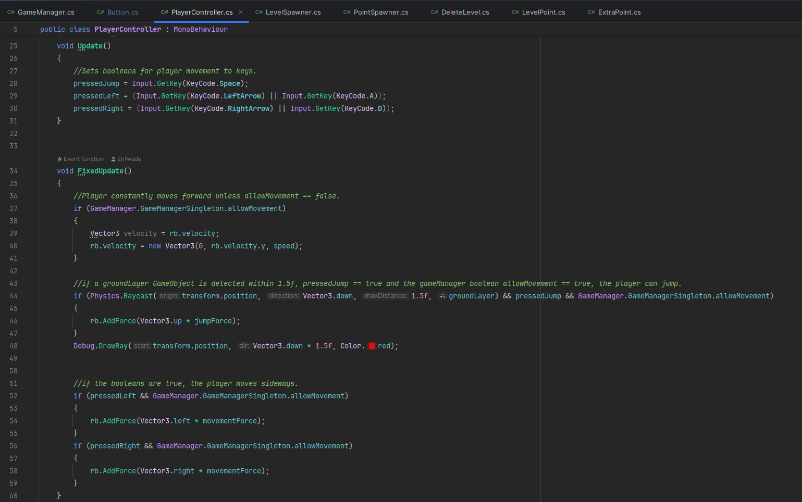Image resolution: width=802 pixels, height=502 pixels.
Task: Open the LevelSpawner.cs tab
Action: 288,12
